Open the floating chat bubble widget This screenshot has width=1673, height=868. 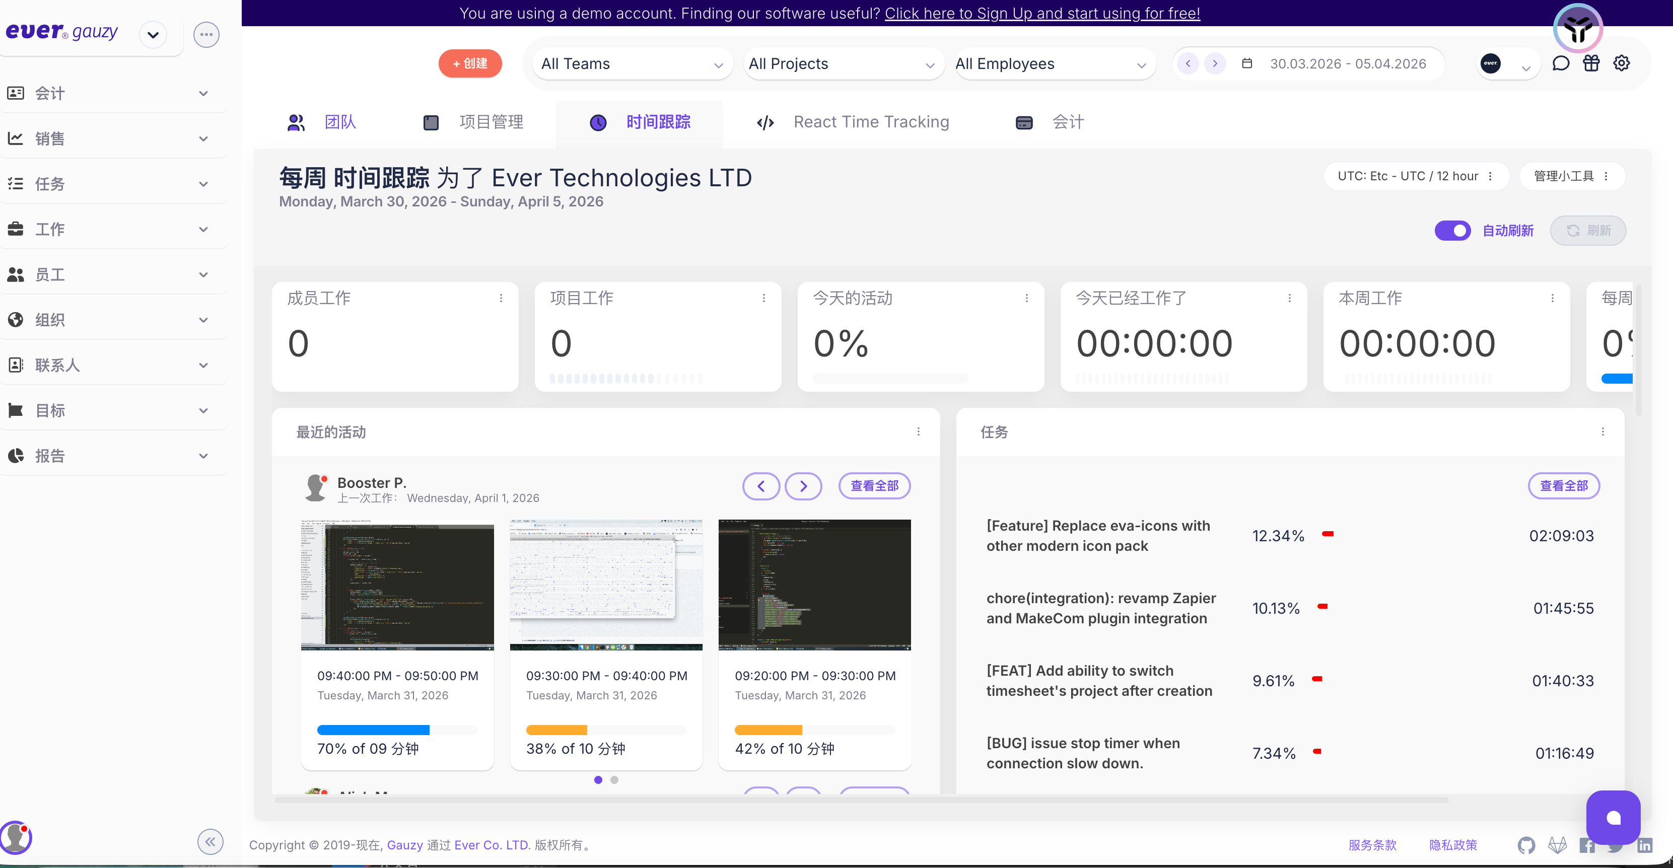[1613, 817]
